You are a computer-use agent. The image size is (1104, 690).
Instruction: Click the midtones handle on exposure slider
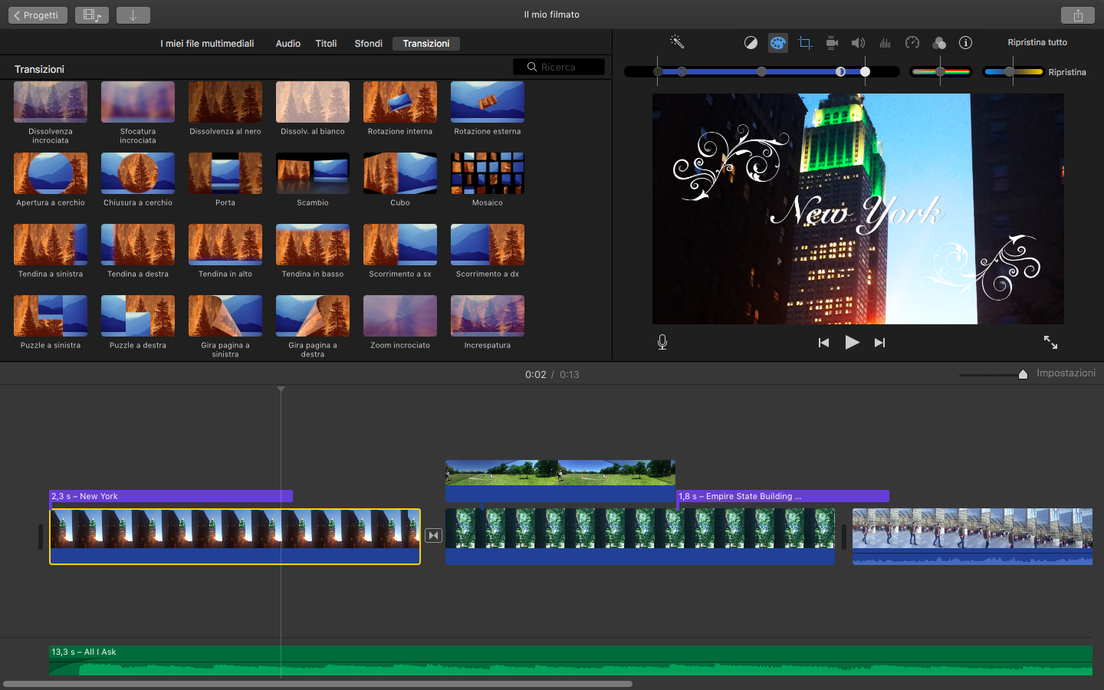[x=761, y=71]
